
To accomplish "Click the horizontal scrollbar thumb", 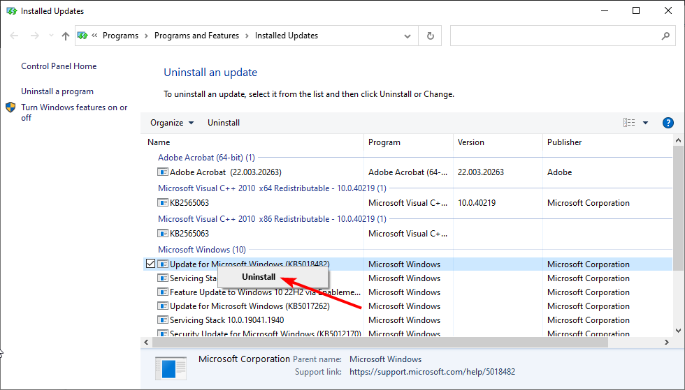I will point(380,343).
